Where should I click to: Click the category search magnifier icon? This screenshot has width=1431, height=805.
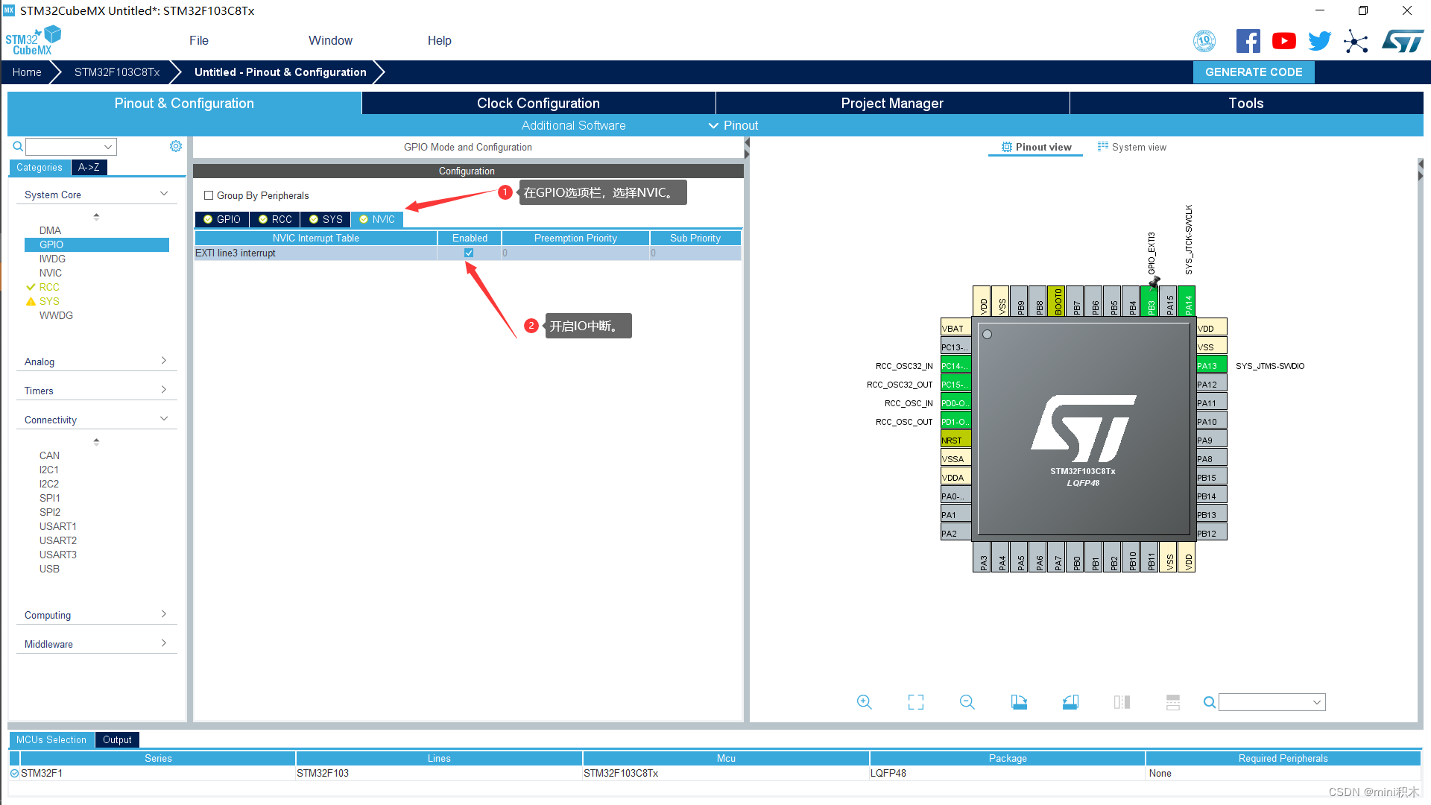(x=18, y=146)
